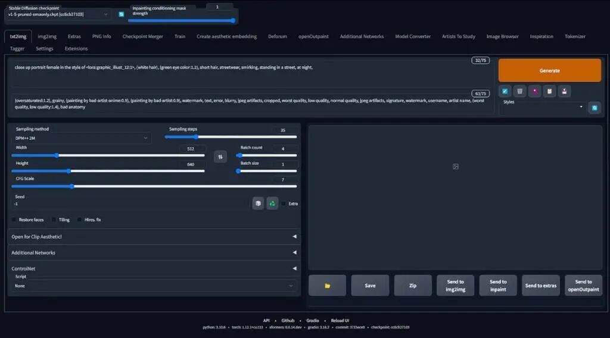Click the Save button
Screen dimensions: 610x338
pyautogui.click(x=370, y=286)
